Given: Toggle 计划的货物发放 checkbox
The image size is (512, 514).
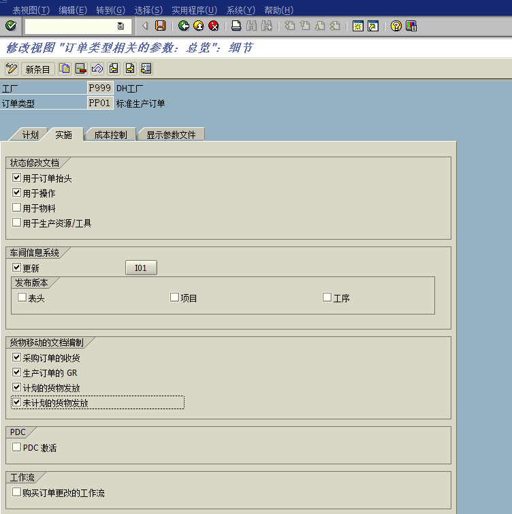Looking at the screenshot, I should click(x=17, y=387).
